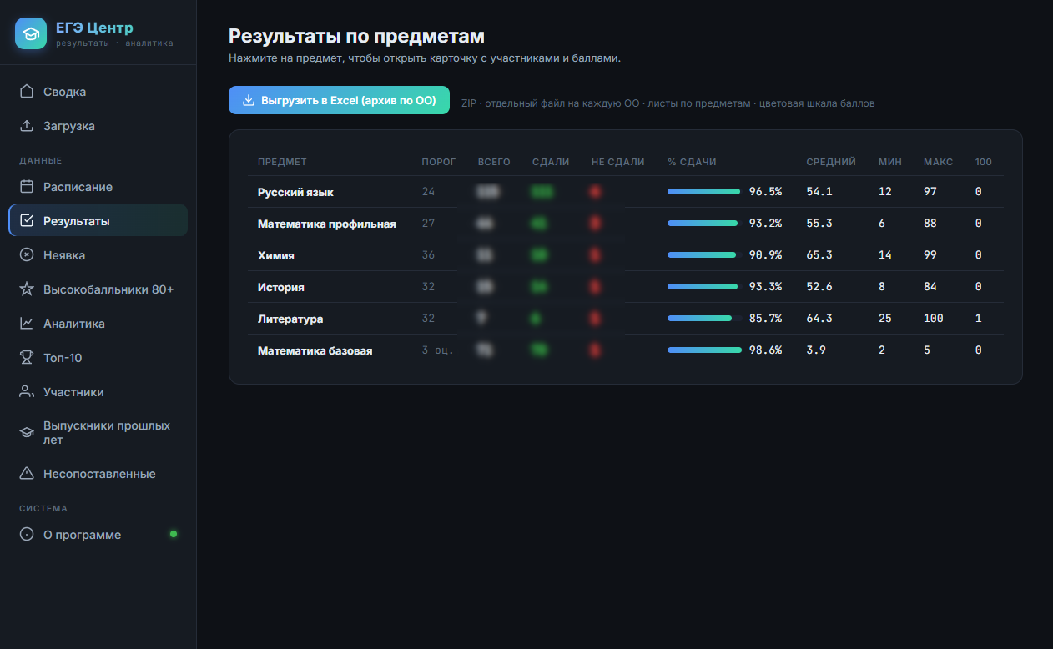Click the СДАЛИ column header

coord(551,162)
